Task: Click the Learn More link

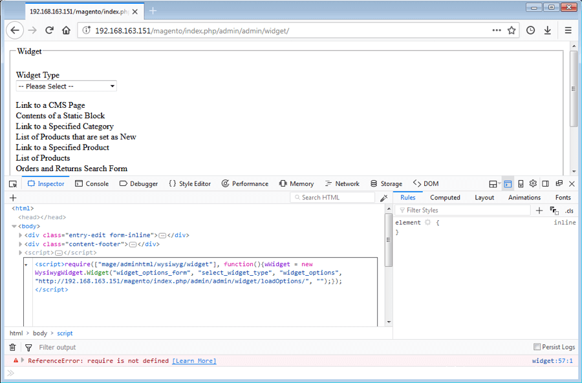Action: [194, 361]
